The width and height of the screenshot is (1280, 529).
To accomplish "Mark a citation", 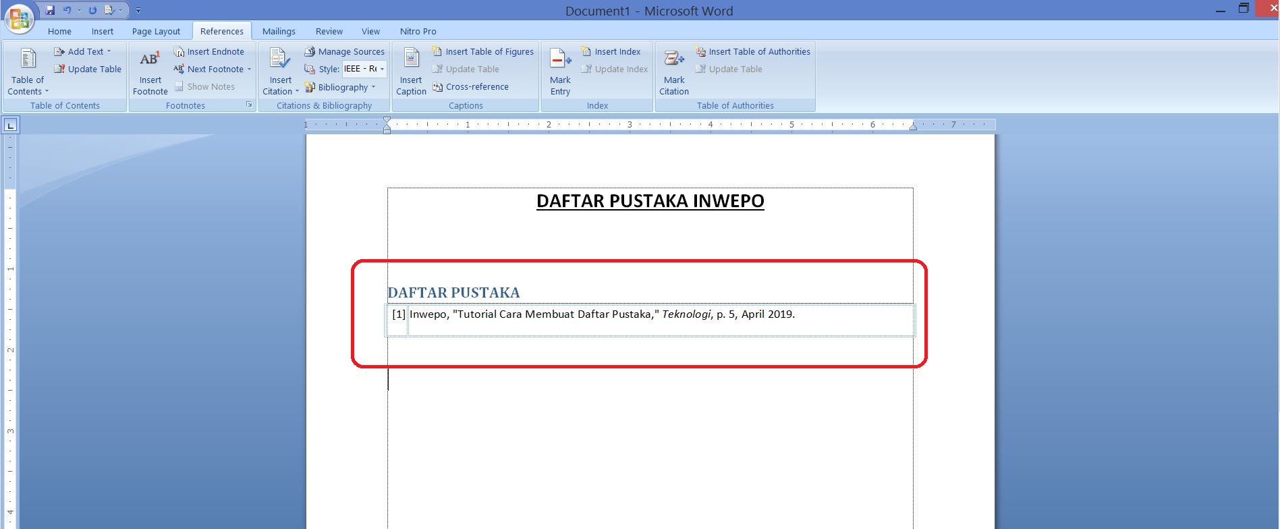I will (674, 72).
